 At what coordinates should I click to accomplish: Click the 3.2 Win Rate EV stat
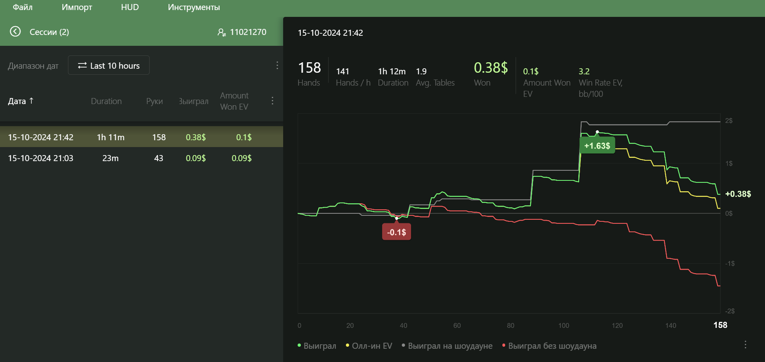[600, 83]
